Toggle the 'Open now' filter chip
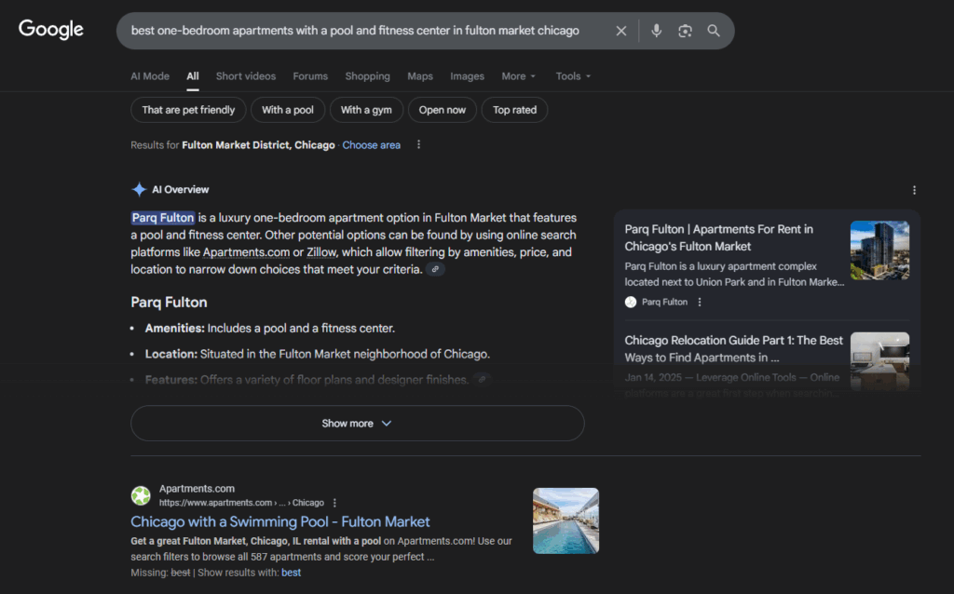The height and width of the screenshot is (594, 954). 442,110
